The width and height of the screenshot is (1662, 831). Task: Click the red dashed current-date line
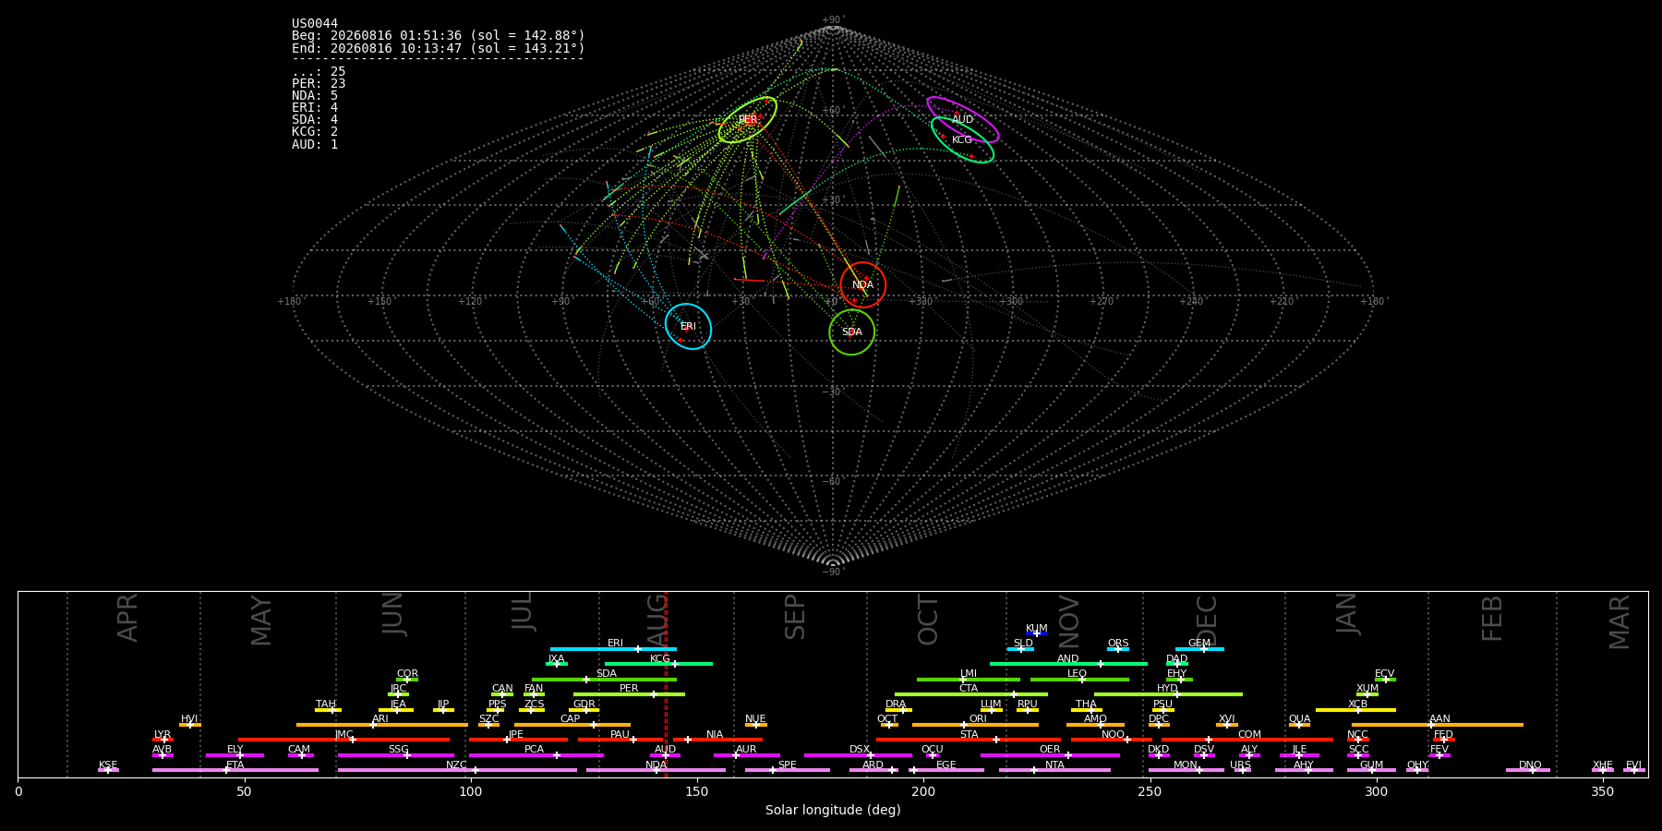pyautogui.click(x=666, y=684)
